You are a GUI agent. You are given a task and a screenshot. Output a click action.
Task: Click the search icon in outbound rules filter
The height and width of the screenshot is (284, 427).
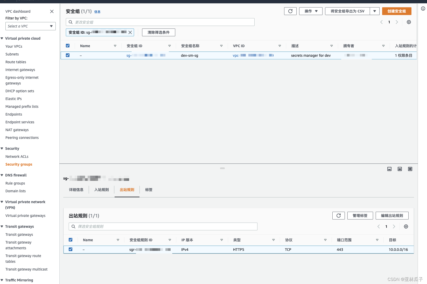(x=73, y=226)
